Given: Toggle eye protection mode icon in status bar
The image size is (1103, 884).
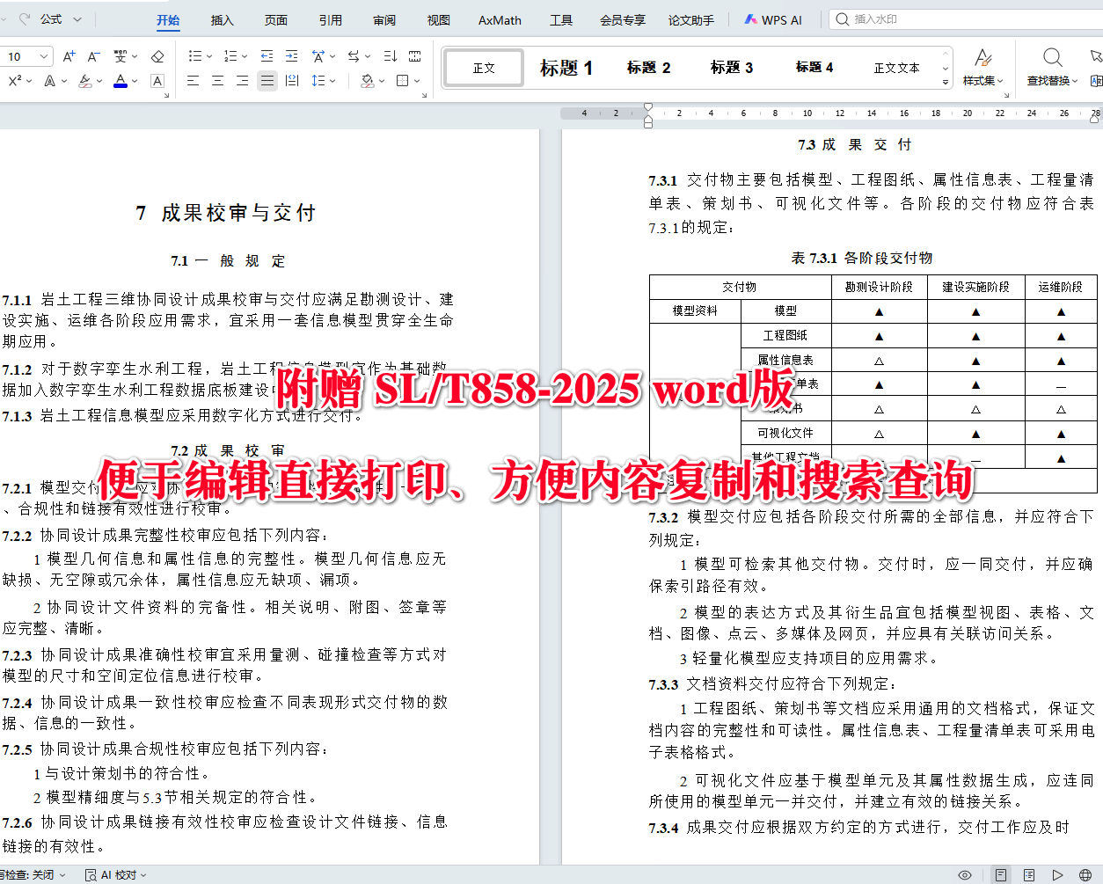Looking at the screenshot, I should pyautogui.click(x=965, y=874).
